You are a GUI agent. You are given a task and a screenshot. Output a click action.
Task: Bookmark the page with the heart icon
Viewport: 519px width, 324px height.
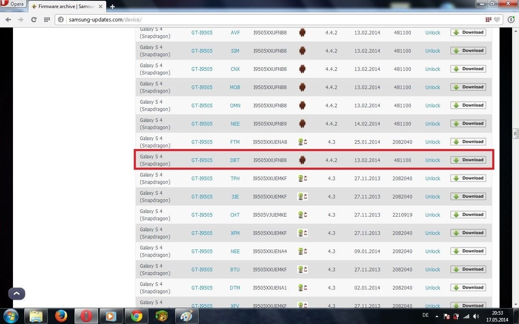pyautogui.click(x=497, y=19)
